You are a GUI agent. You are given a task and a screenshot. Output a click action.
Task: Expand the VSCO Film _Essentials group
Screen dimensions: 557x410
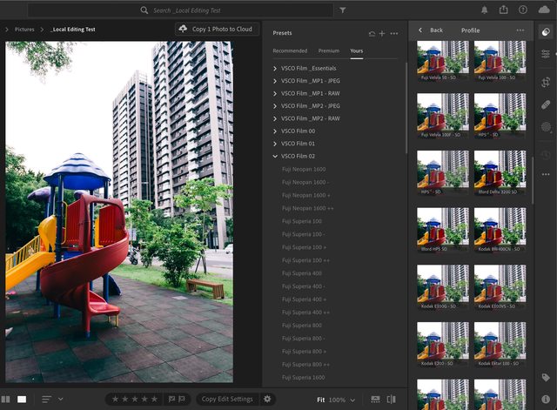(275, 68)
